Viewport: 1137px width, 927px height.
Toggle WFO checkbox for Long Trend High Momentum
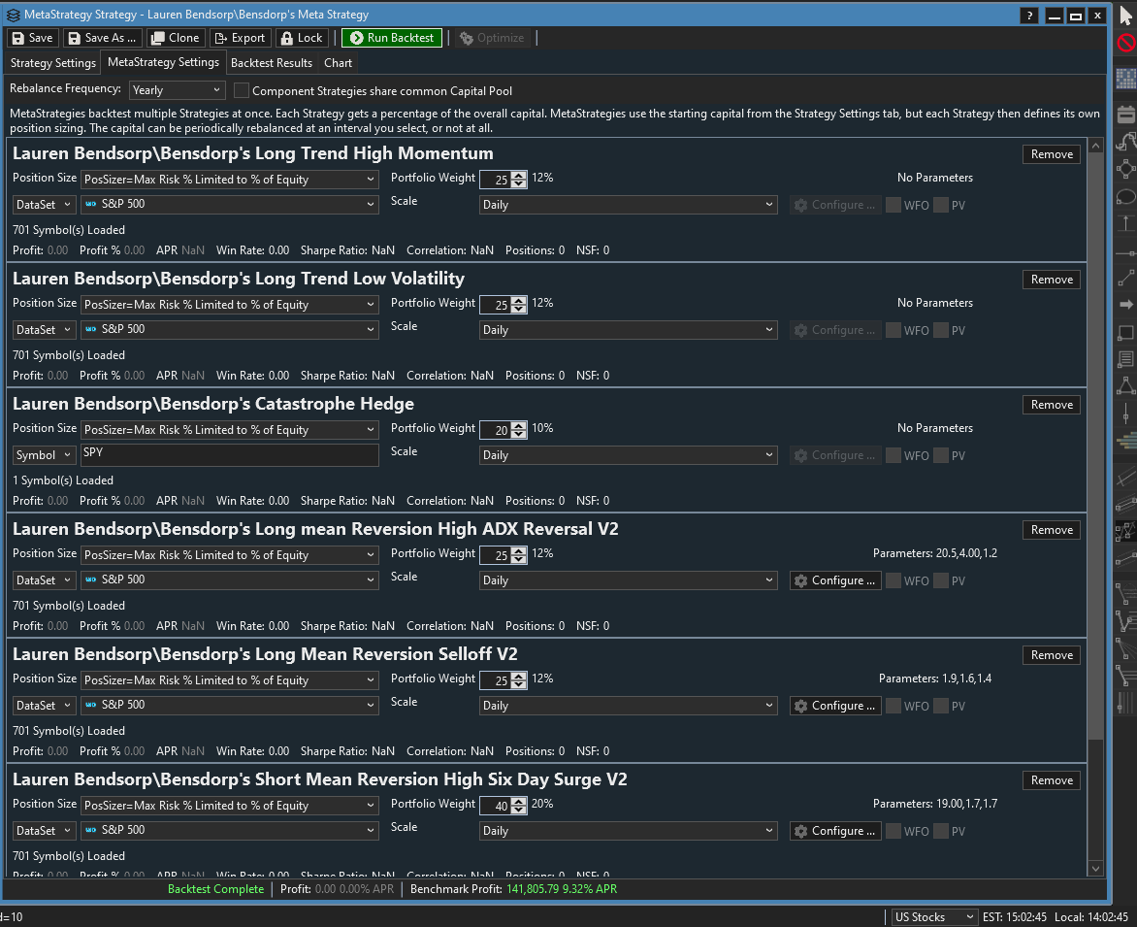coord(893,205)
